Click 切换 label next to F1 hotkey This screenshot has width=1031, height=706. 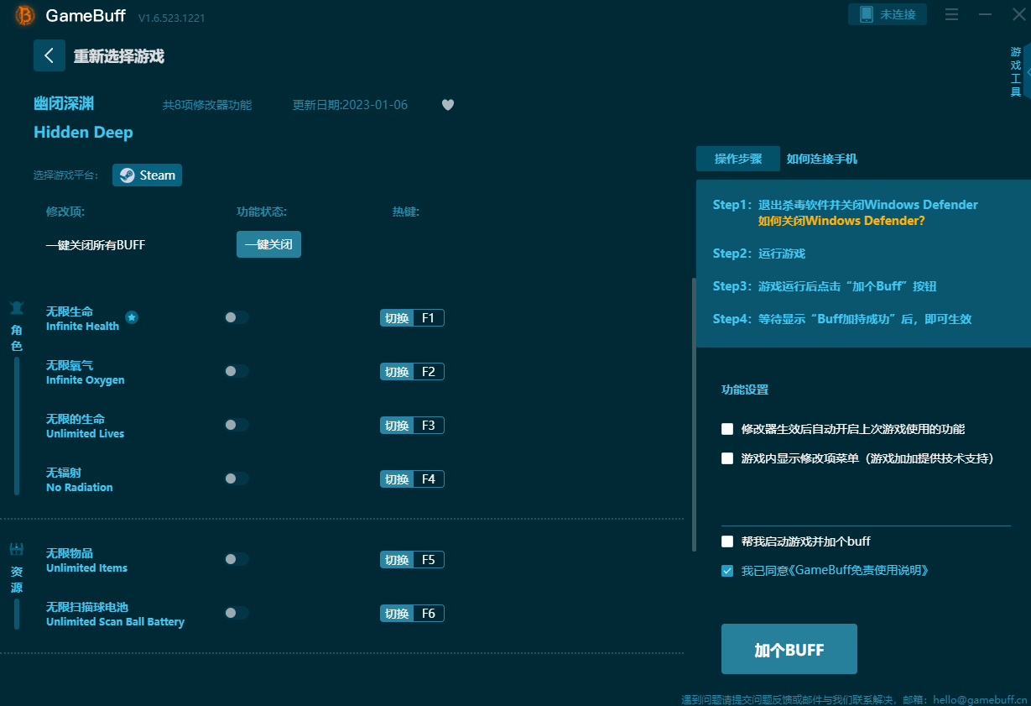click(x=397, y=318)
